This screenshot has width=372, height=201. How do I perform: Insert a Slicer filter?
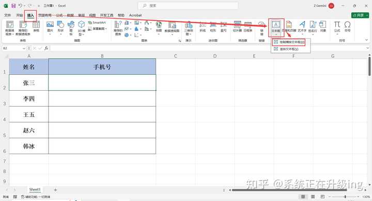[x=237, y=26]
